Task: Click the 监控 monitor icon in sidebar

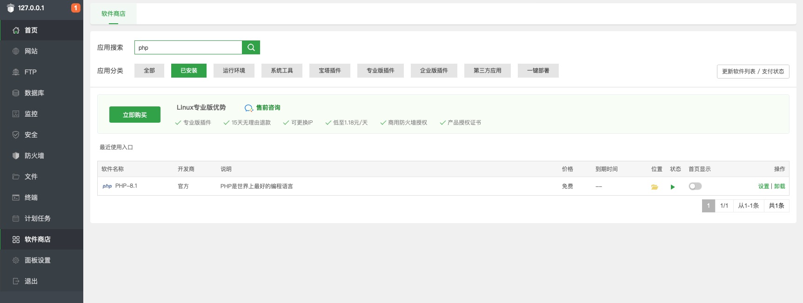Action: (16, 114)
